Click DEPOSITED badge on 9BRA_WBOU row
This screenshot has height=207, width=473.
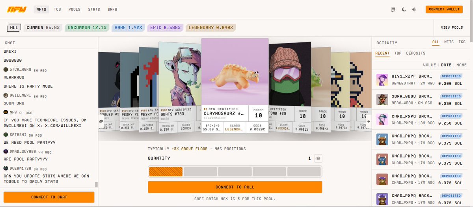point(451,96)
